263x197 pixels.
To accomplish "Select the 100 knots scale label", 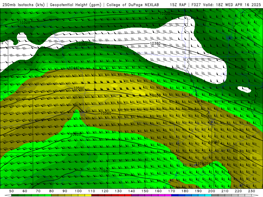I will coord(78,191).
